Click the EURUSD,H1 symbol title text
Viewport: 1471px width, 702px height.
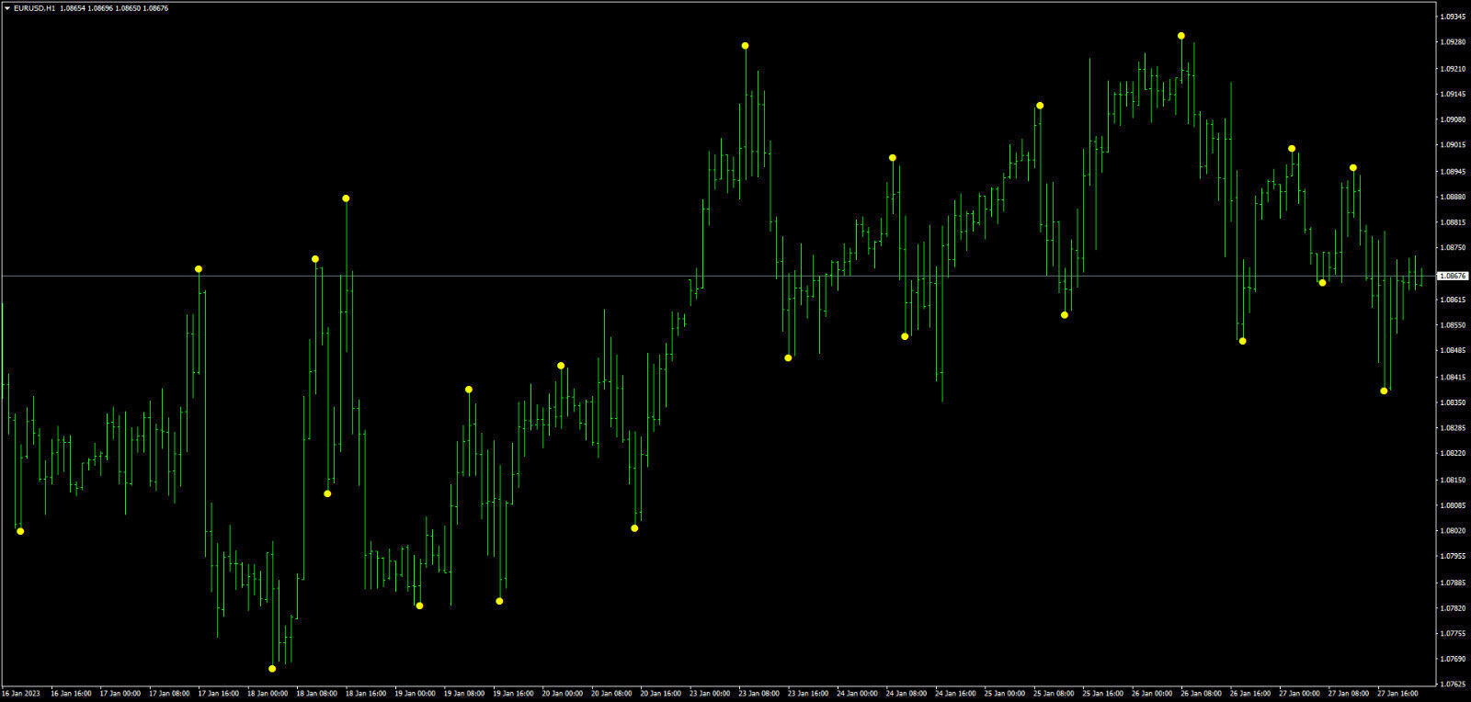(x=35, y=8)
